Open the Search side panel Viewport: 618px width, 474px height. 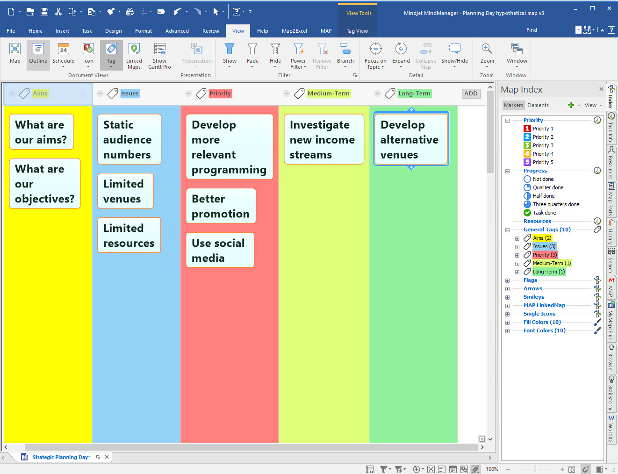[611, 260]
